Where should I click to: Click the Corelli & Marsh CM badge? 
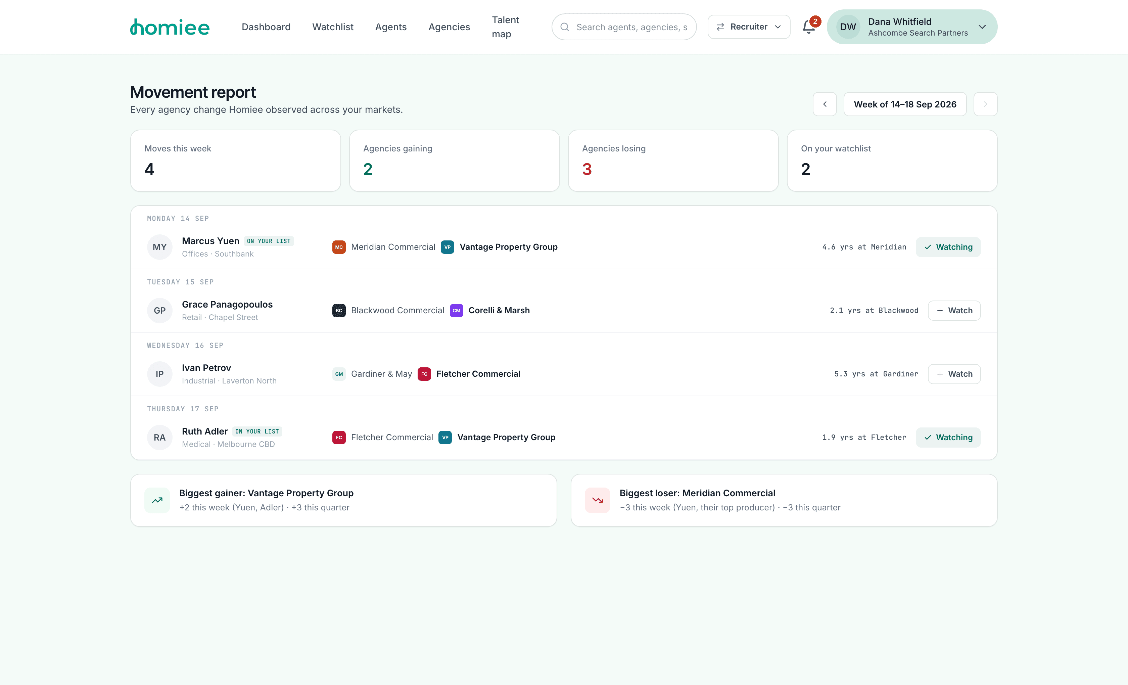click(457, 311)
